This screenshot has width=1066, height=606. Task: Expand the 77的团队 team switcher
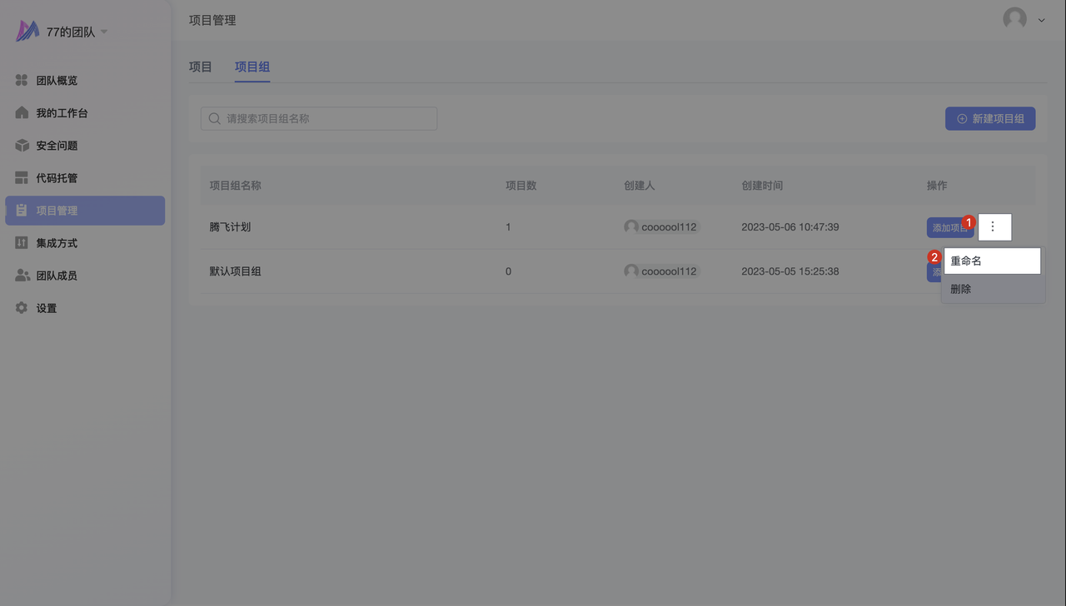(104, 32)
